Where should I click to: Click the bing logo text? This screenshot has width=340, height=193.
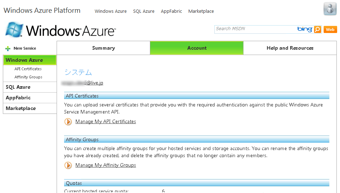[x=305, y=29]
